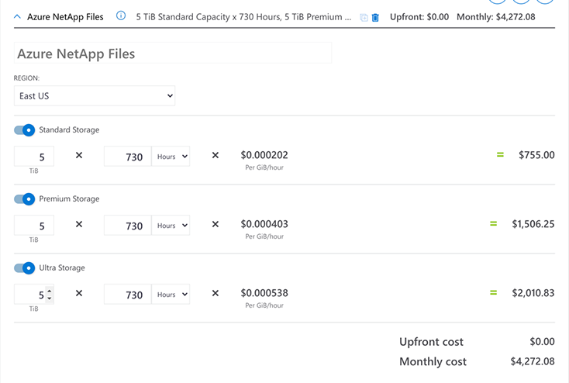
Task: Click the header Upfront: $0.00 text
Action: tap(419, 17)
